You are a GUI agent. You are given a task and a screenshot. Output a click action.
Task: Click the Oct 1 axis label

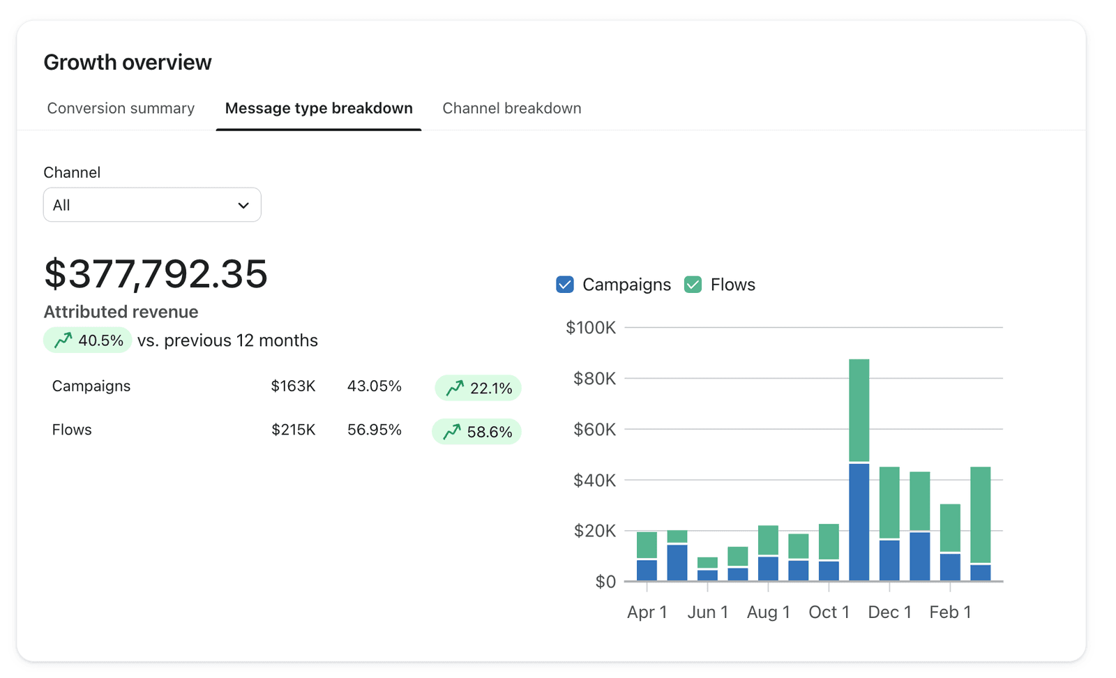[x=829, y=612]
